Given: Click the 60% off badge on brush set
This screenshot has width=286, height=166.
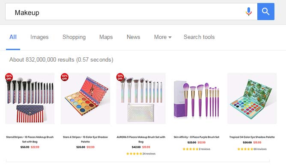Looking at the screenshot, I should (9, 77).
